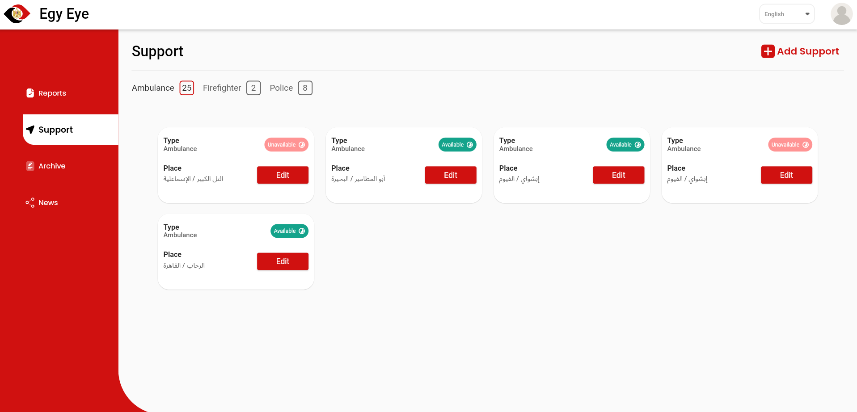Image resolution: width=857 pixels, height=412 pixels.
Task: Switch to the Firefighter tab
Action: point(222,88)
